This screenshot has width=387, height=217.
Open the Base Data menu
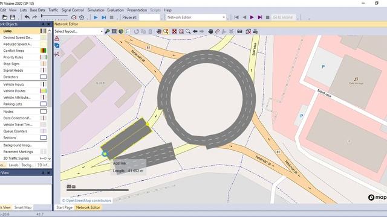[x=37, y=10]
